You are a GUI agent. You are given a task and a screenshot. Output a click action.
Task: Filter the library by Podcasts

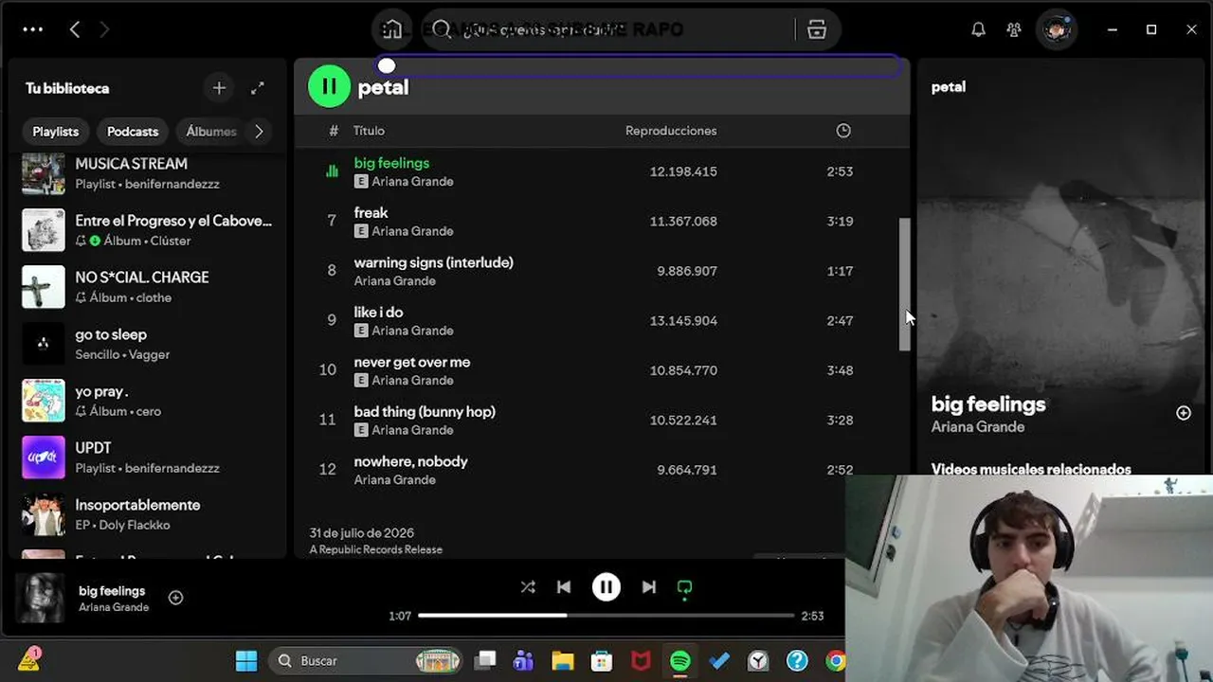coord(133,132)
